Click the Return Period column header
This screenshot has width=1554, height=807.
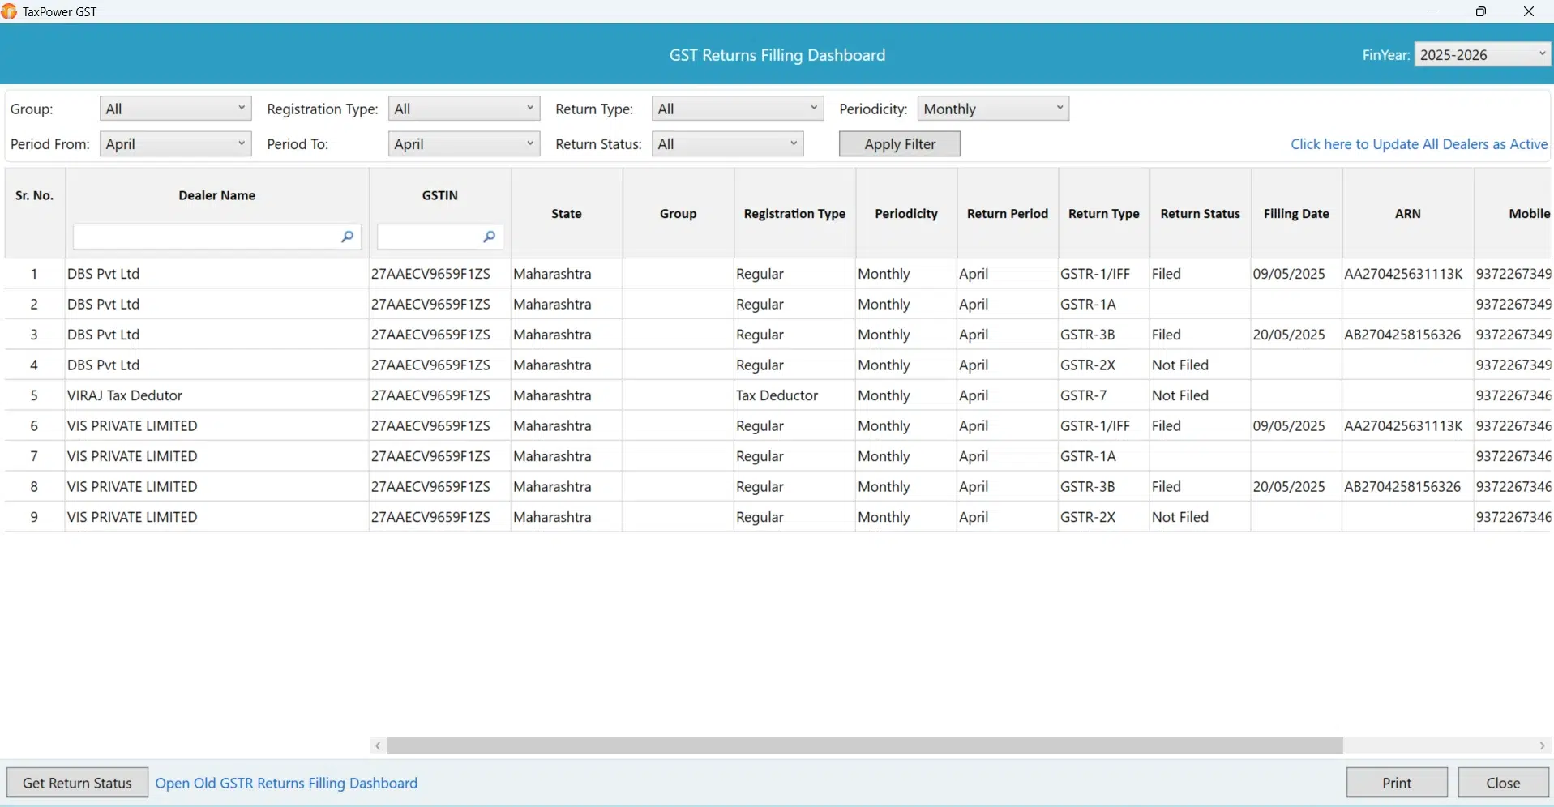pos(1008,214)
